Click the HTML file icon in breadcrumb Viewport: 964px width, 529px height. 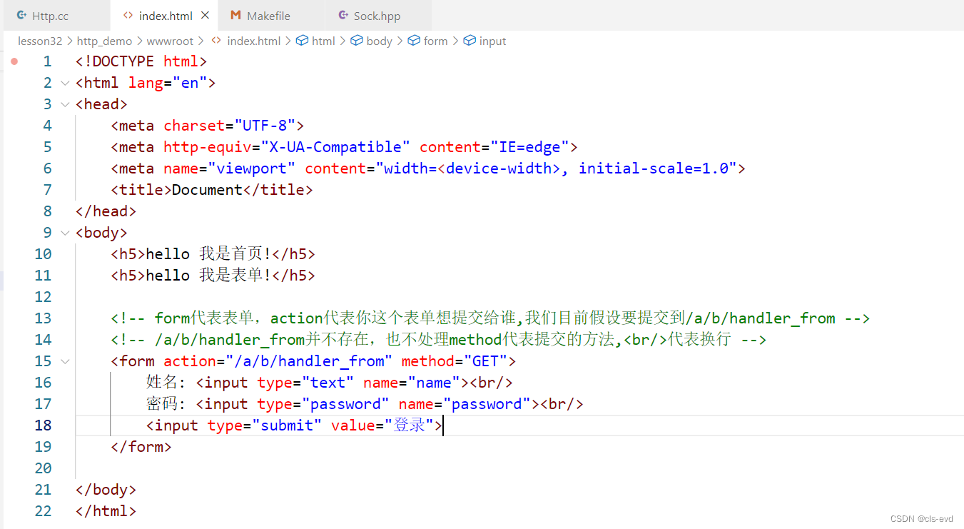(x=216, y=41)
